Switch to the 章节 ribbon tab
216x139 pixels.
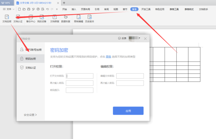125,9
